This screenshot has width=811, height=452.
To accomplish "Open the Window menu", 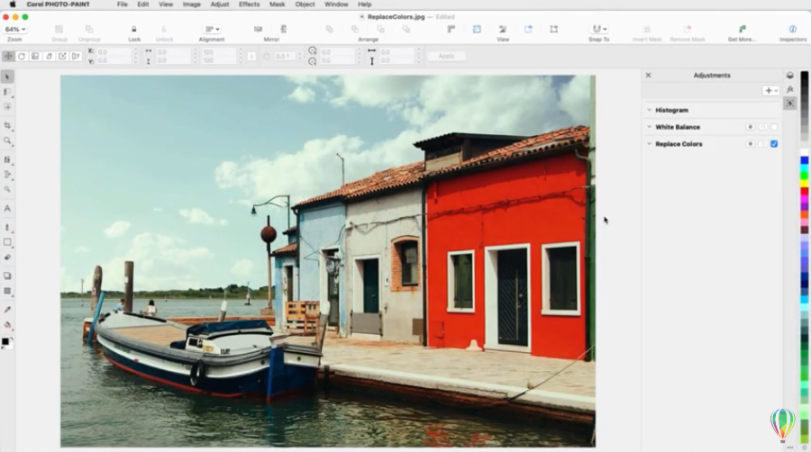I will click(336, 5).
